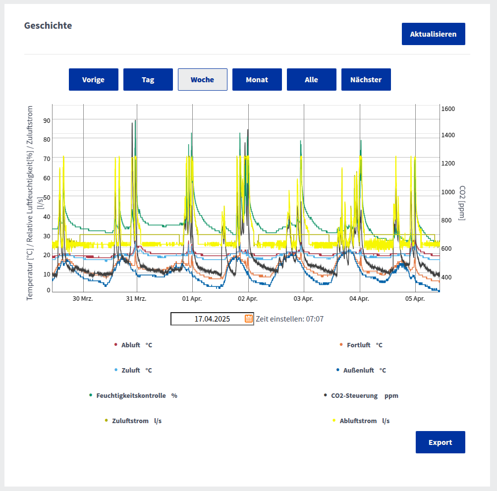This screenshot has width=497, height=491.
Task: Select the Woche time range
Action: point(202,80)
